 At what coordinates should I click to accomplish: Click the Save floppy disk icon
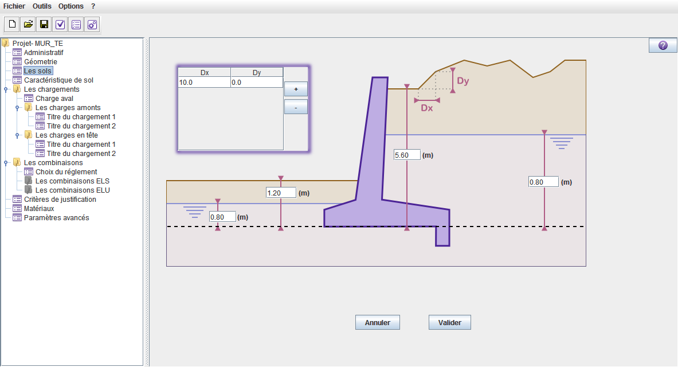[44, 24]
